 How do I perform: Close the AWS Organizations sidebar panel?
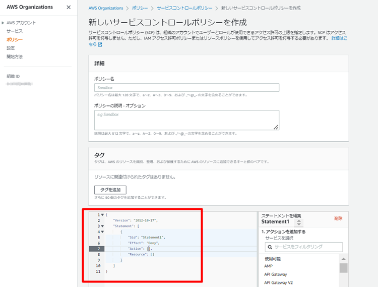pyautogui.click(x=69, y=7)
